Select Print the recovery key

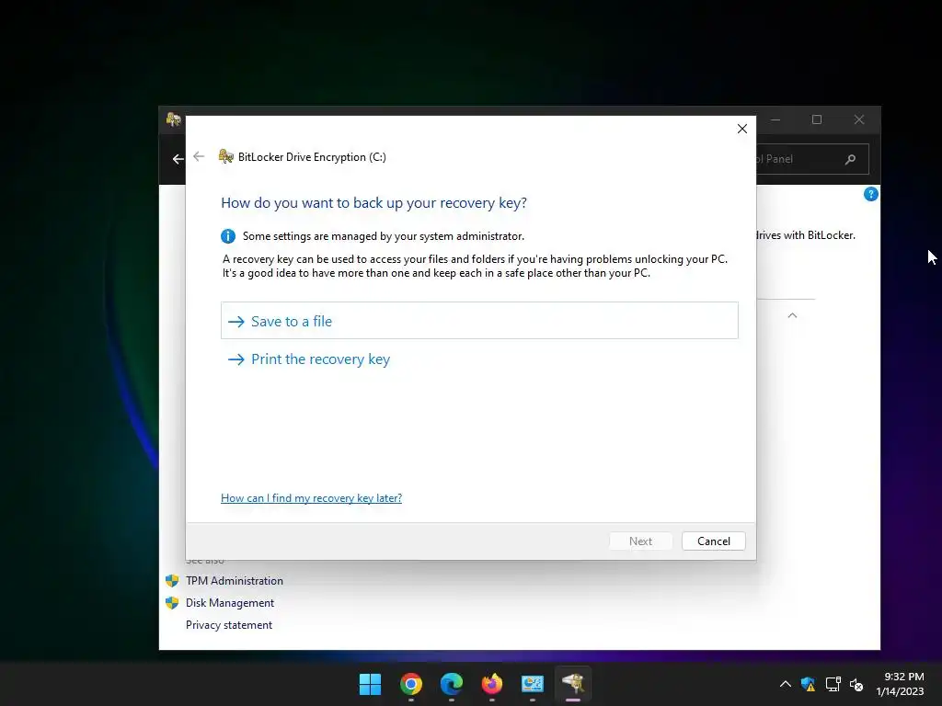click(x=309, y=359)
